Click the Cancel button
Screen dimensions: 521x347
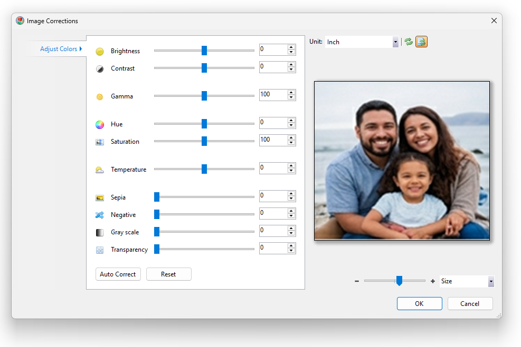click(470, 304)
